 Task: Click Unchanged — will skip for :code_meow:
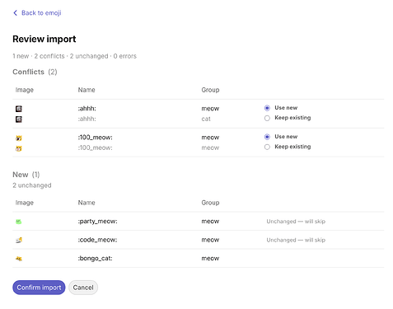click(296, 240)
